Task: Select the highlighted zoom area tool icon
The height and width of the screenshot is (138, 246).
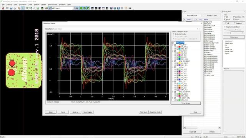Action: pyautogui.click(x=23, y=8)
